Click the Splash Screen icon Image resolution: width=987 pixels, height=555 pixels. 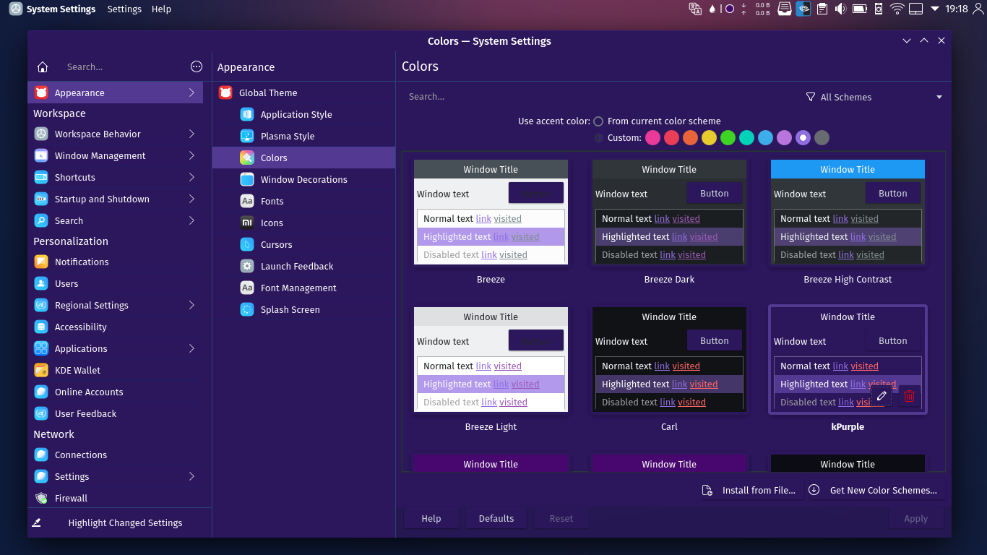point(247,309)
